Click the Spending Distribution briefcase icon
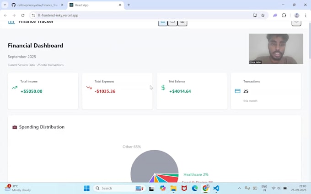The width and height of the screenshot is (311, 194). point(15,127)
